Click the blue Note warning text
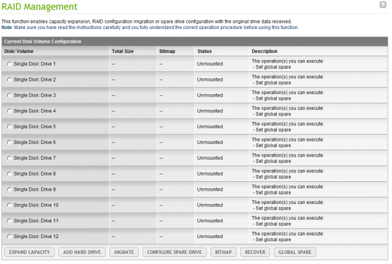 tap(150, 28)
